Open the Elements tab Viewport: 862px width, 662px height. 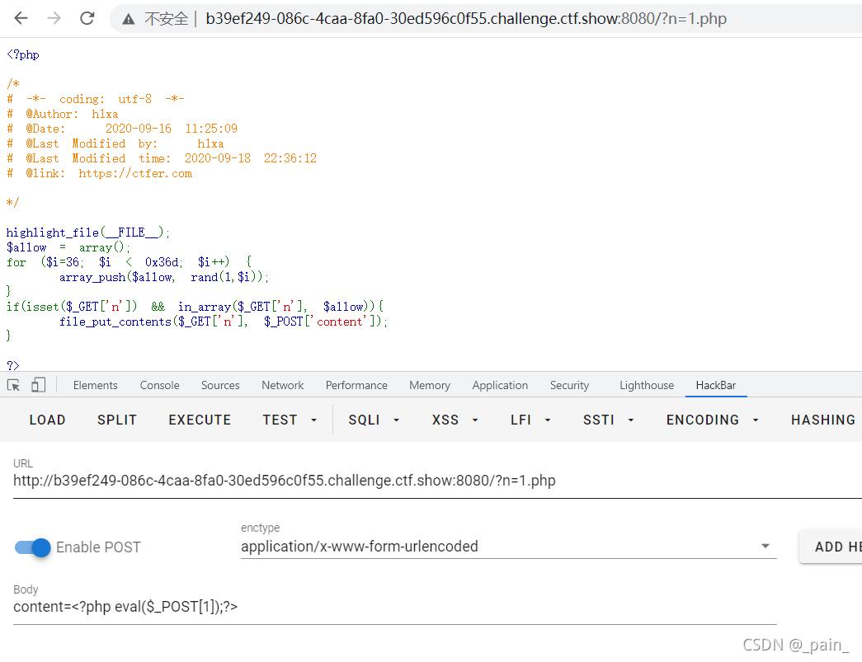pos(95,385)
